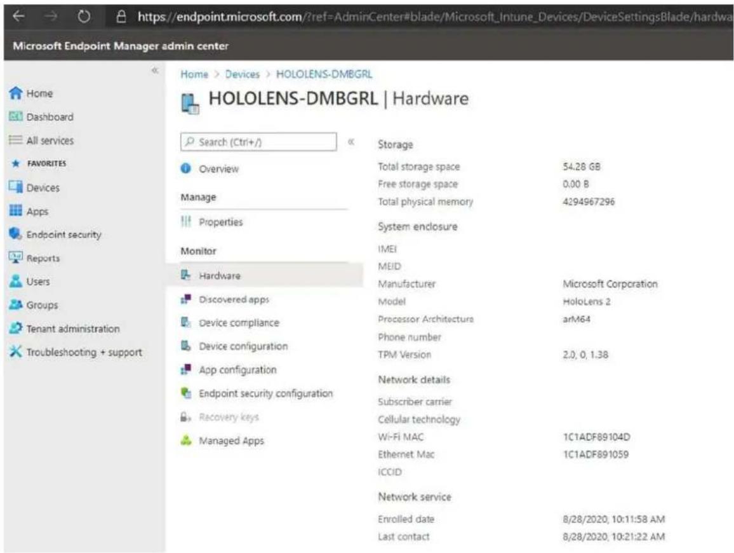Click the Device compliance icon
Image resolution: width=734 pixels, height=553 pixels.
[x=186, y=322]
